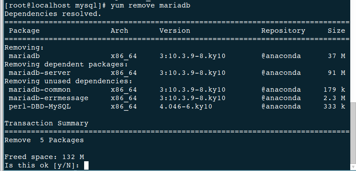The height and width of the screenshot is (171, 356).
Task: Click the 'Remove 5 Packages' line
Action: [44, 140]
